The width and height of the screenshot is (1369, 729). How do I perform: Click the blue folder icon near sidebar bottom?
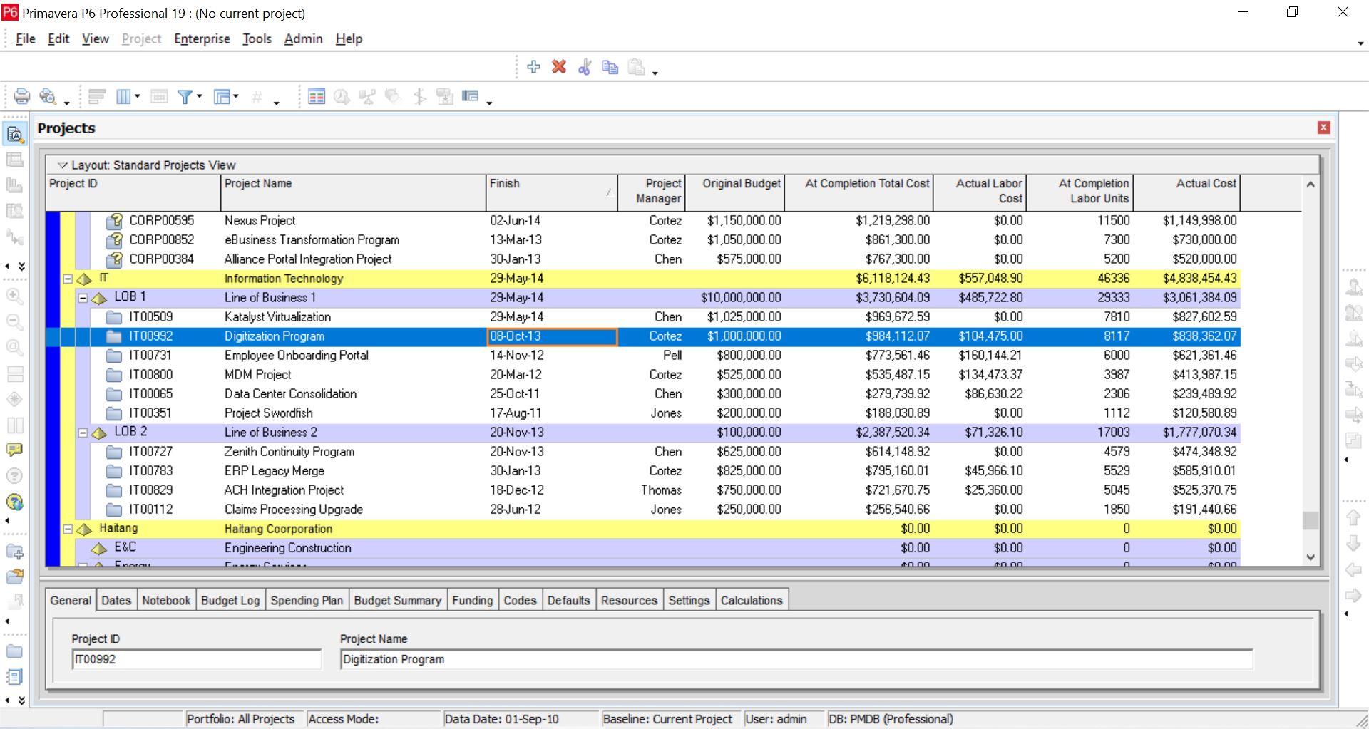(14, 651)
